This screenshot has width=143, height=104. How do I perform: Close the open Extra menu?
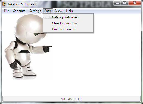tap(48, 11)
